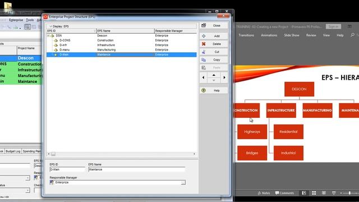This screenshot has height=202, width=359.
Task: Select the D-infr tree row
Action: 121,45
